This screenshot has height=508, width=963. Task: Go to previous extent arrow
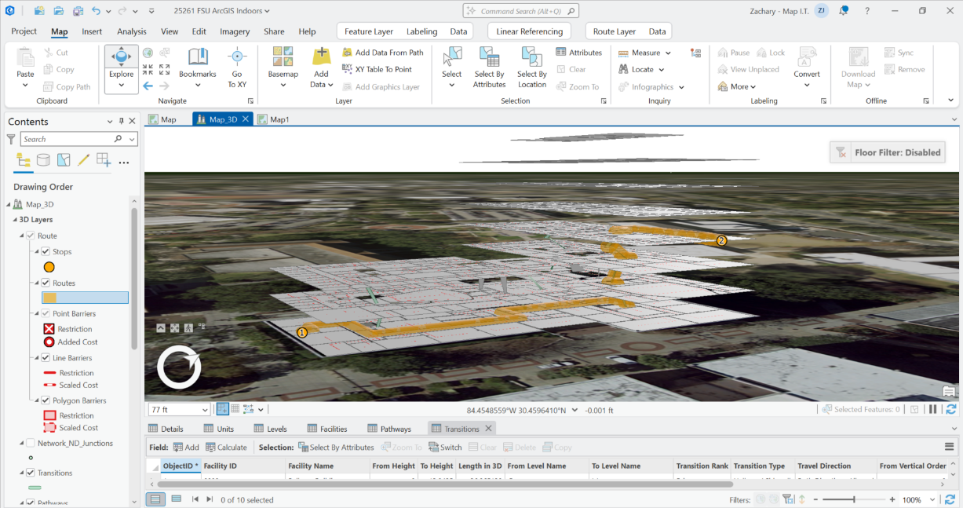pos(148,86)
